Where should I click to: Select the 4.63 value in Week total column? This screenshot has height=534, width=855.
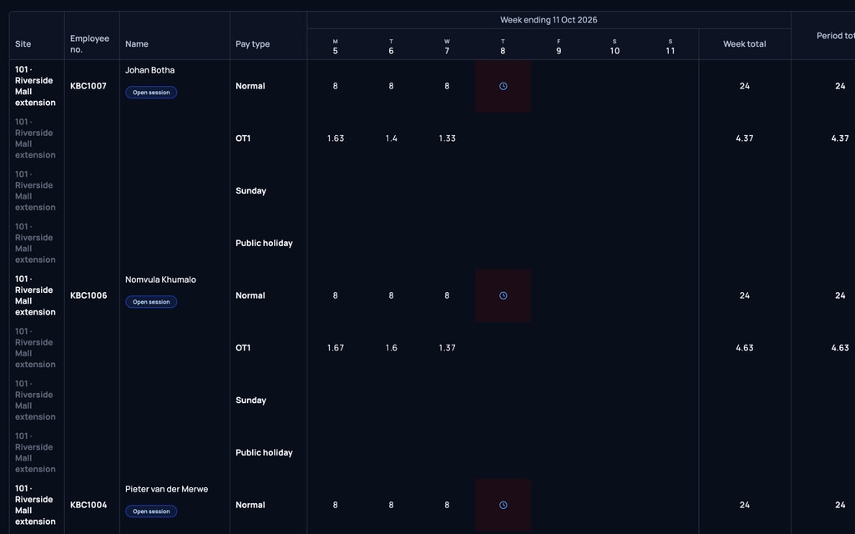[x=744, y=348]
